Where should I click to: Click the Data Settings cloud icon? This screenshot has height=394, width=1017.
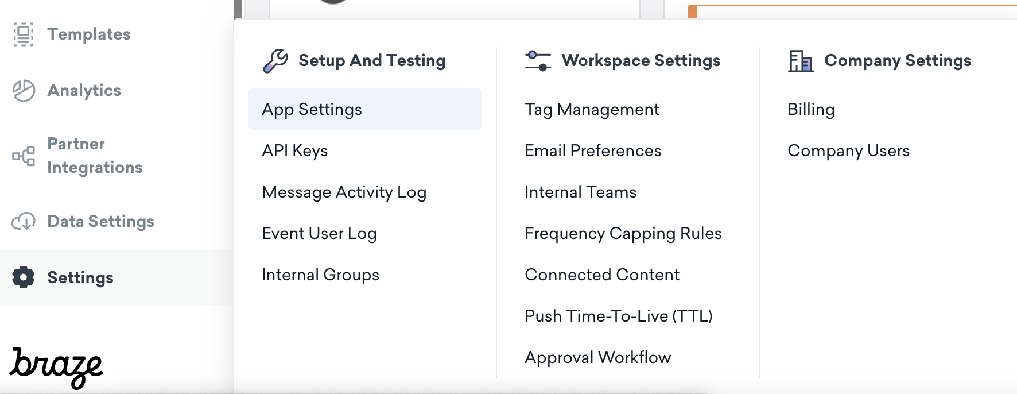(24, 221)
